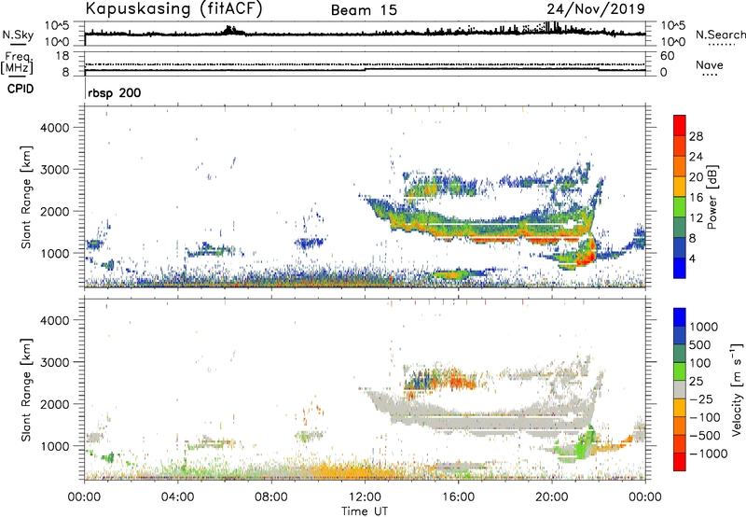Click the red bottom of velocity colorbar
Viewport: 746px width, 517px height.
[x=680, y=462]
